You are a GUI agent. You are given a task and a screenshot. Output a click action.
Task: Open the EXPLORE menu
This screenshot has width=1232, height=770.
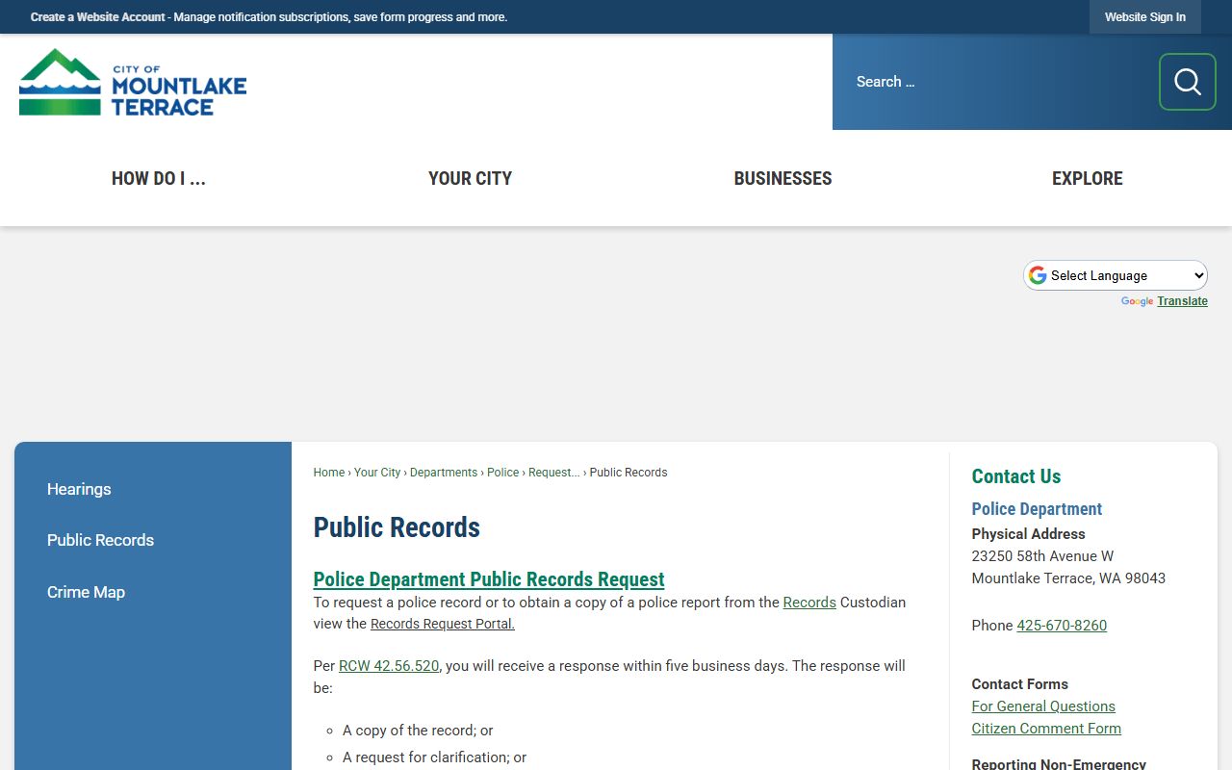[1088, 178]
